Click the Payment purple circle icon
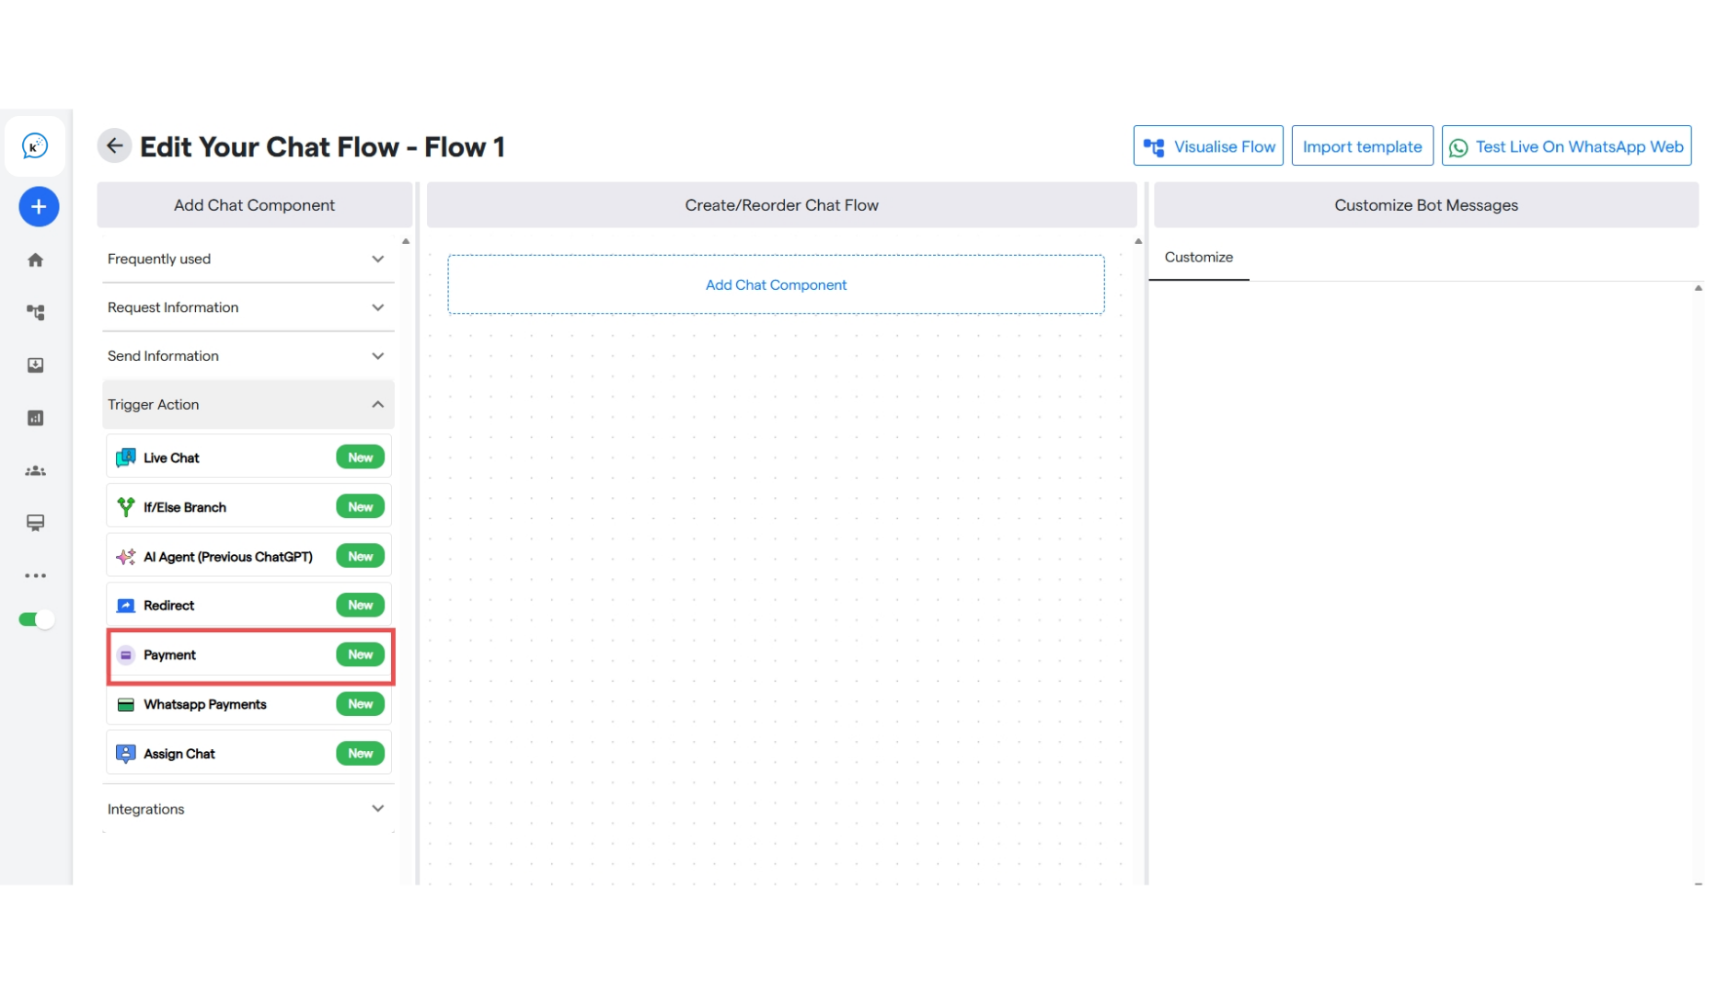This screenshot has height=994, width=1717. click(x=126, y=655)
